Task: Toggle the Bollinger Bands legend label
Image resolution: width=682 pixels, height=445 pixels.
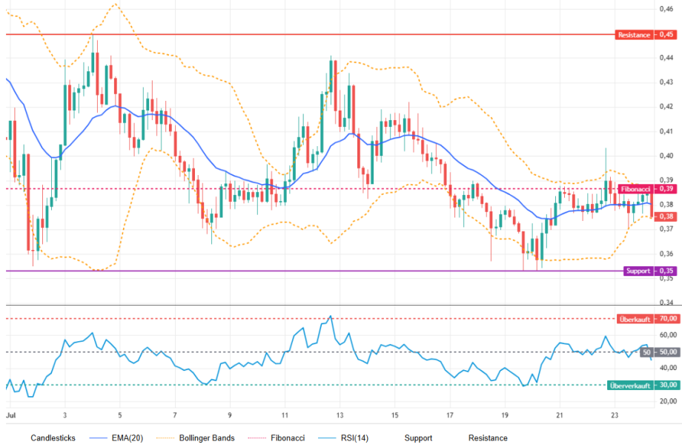Action: (207, 438)
